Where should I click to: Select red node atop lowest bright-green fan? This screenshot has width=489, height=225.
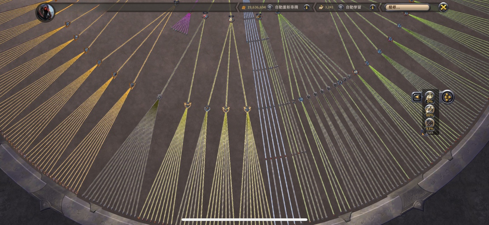coord(355,72)
